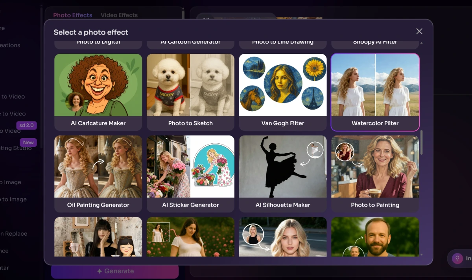The height and width of the screenshot is (280, 472).
Task: Click the sd 2.0 badge in sidebar
Action: [x=27, y=126]
